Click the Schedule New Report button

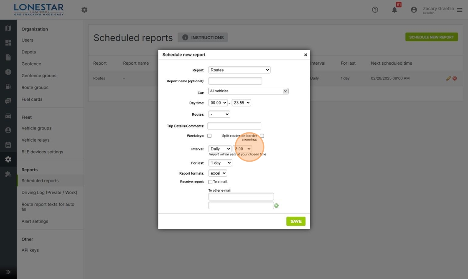(x=432, y=37)
